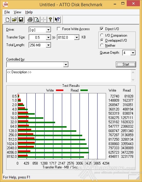The width and height of the screenshot is (142, 182).
Task: Expand the Queue Depth dropdown
Action: [x=133, y=53]
